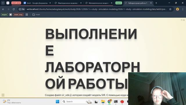Open File Explorer from the taskbar
The height and width of the screenshot is (105, 186).
103,102
